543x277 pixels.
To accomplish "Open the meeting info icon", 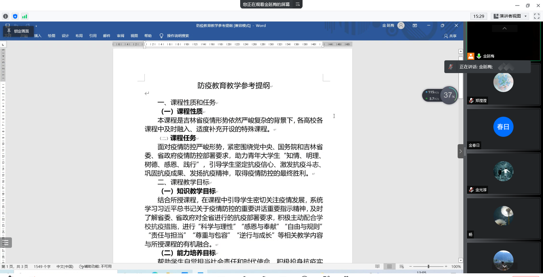I will coord(5,16).
